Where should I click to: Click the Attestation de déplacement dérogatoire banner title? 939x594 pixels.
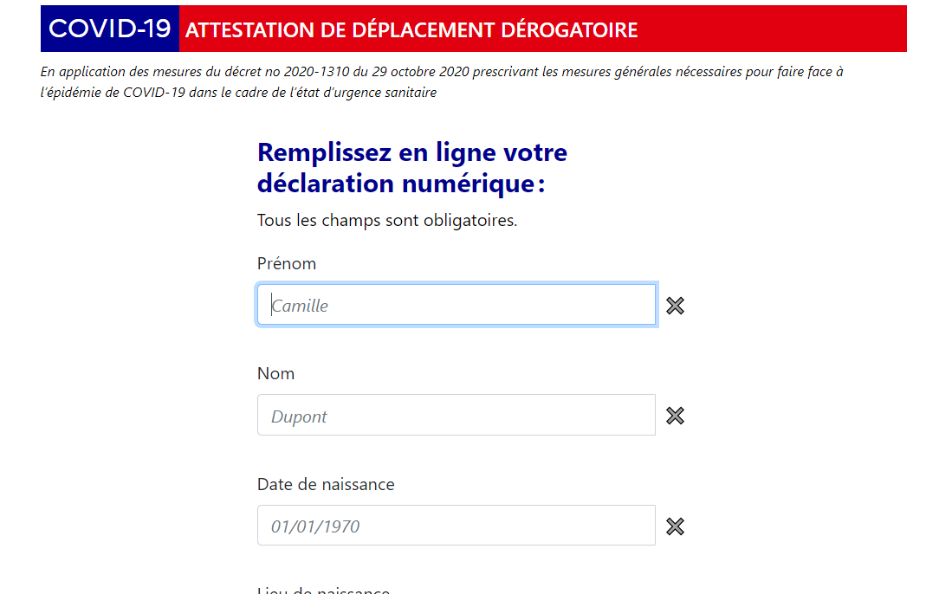point(411,30)
